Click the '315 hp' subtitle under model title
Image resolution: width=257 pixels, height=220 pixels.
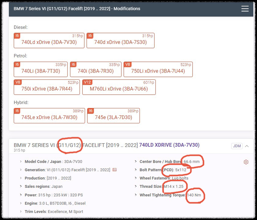pos(19,150)
